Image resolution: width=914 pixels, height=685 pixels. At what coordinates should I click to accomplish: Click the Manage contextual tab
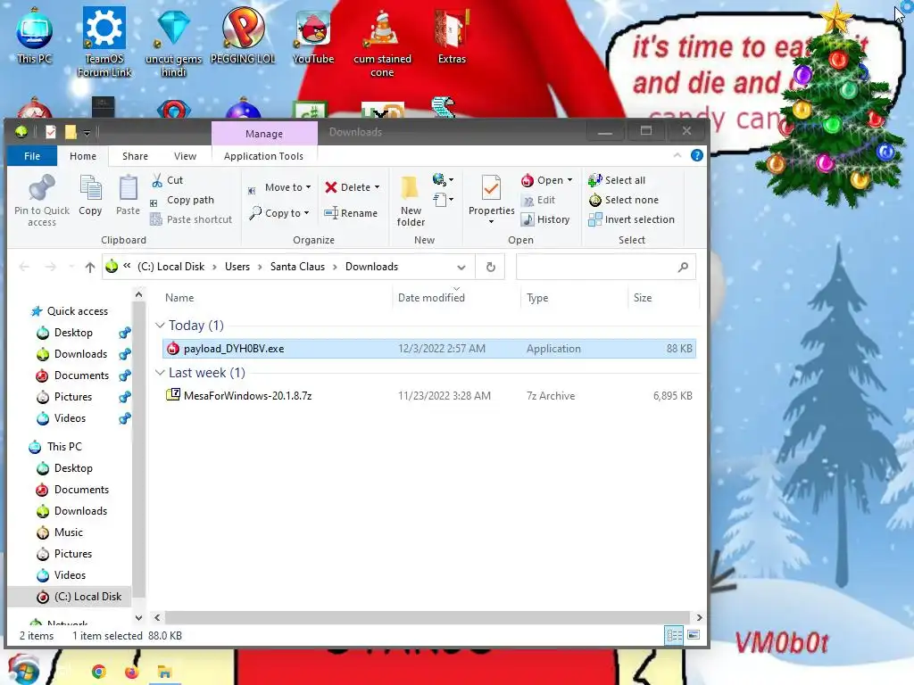[264, 134]
